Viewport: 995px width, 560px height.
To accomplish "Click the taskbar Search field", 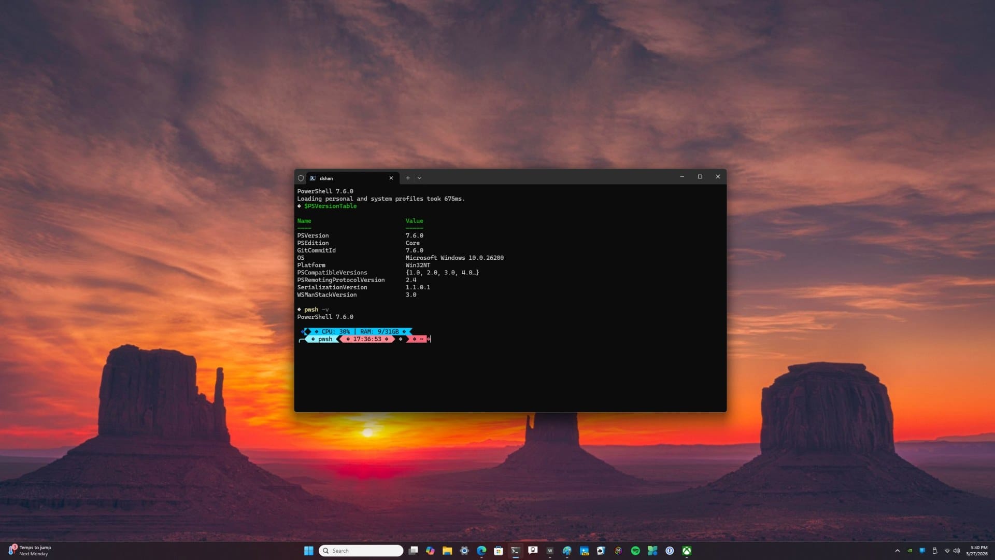I will click(360, 551).
